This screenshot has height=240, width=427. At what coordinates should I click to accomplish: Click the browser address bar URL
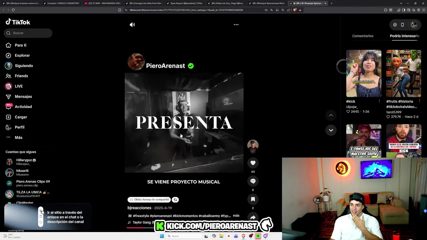[186, 10]
